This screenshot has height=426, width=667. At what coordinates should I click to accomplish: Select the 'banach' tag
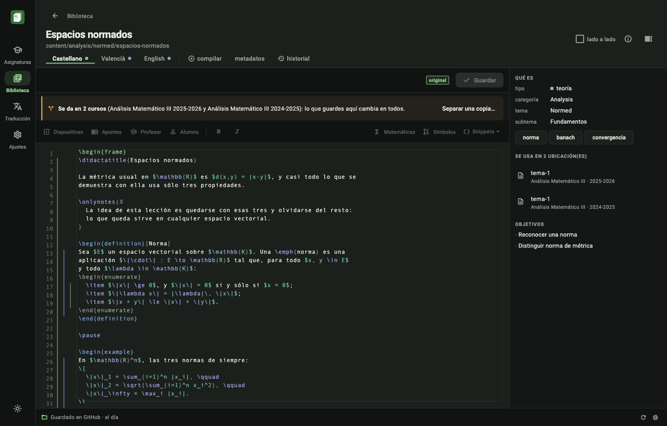566,138
